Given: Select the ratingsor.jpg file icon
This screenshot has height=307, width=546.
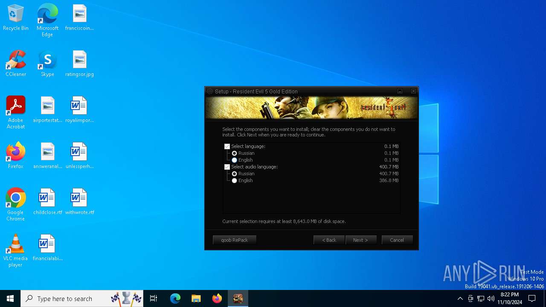Looking at the screenshot, I should [79, 64].
